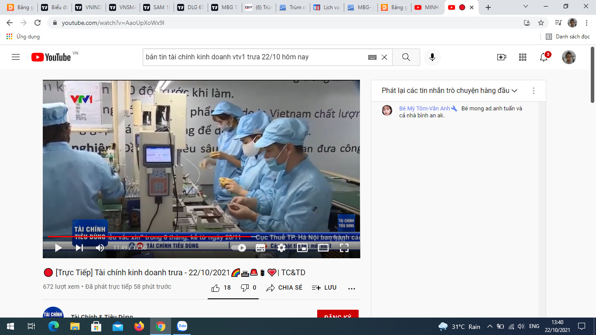Image resolution: width=596 pixels, height=335 pixels.
Task: Switch to the Lịch vạn tab
Action: click(327, 7)
